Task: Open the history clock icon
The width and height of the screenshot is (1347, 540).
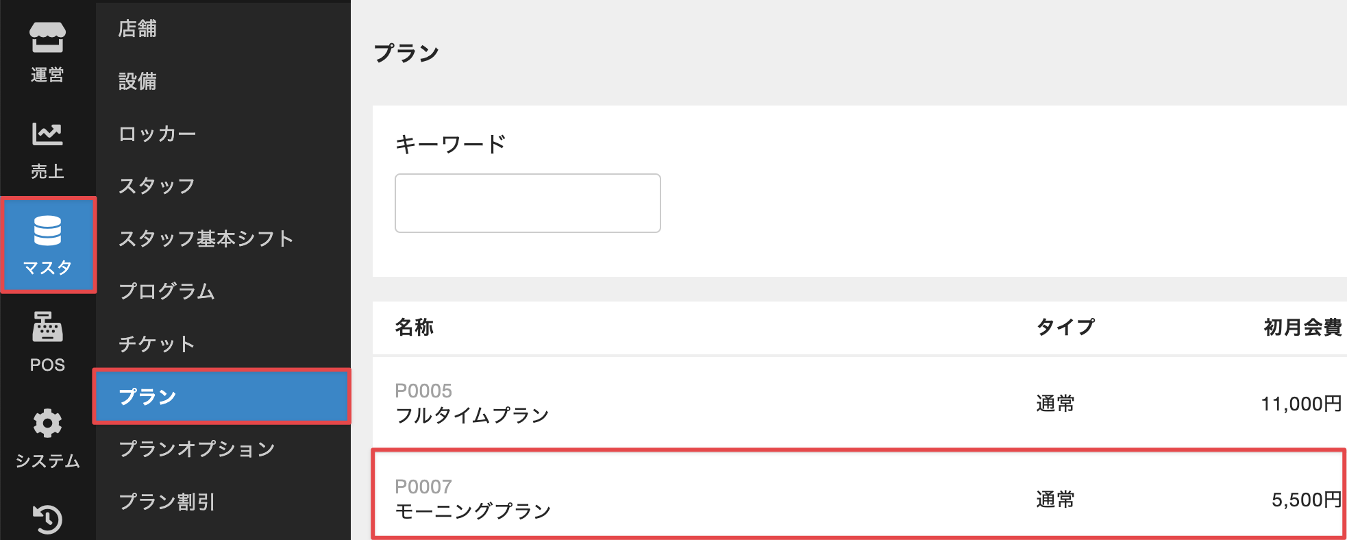Action: (47, 519)
